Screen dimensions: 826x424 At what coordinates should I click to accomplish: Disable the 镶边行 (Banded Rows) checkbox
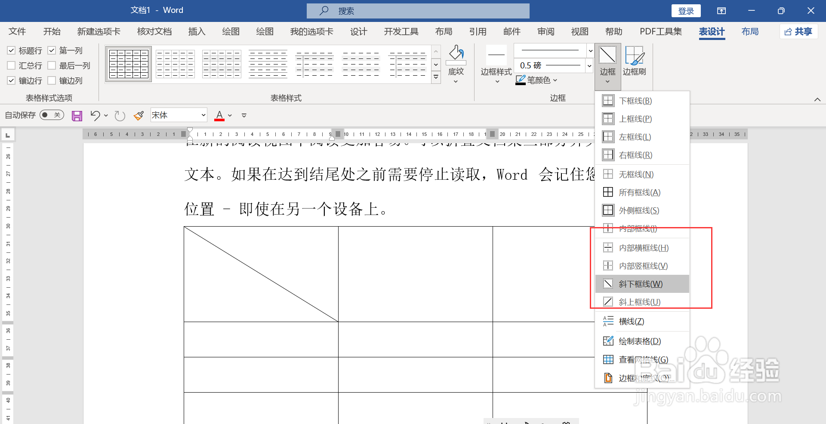(x=11, y=80)
